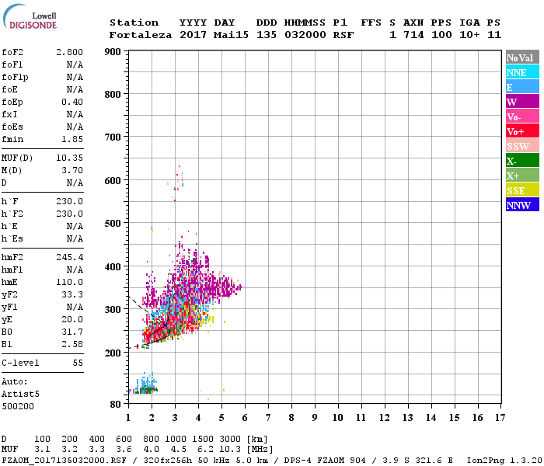Click the MUF value 10.3 for 3000 km
544x466 pixels.
point(230,449)
